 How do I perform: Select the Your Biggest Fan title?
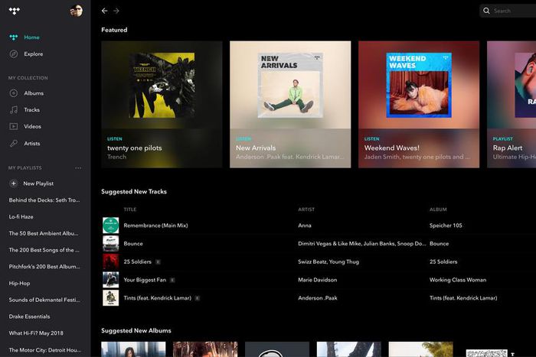(x=145, y=280)
